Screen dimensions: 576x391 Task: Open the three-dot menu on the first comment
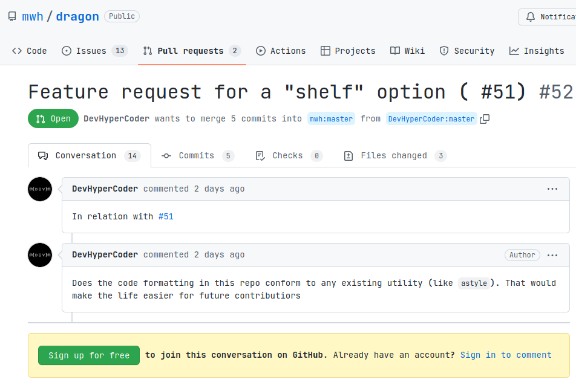click(552, 189)
